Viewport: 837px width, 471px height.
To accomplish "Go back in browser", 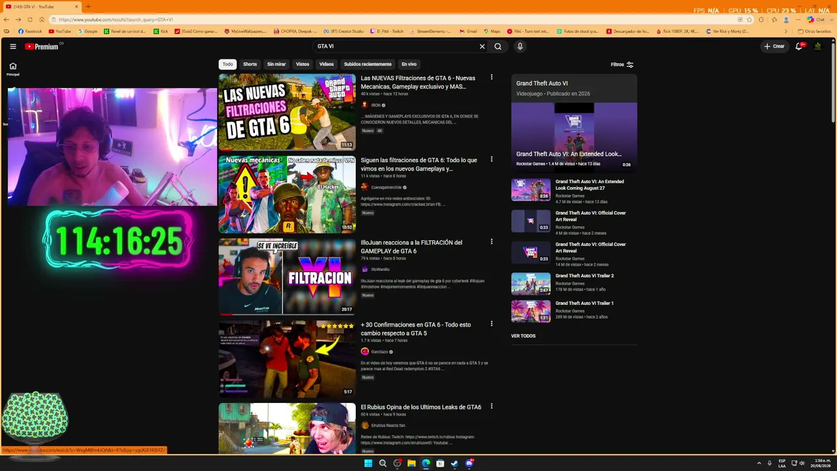I will coord(7,20).
